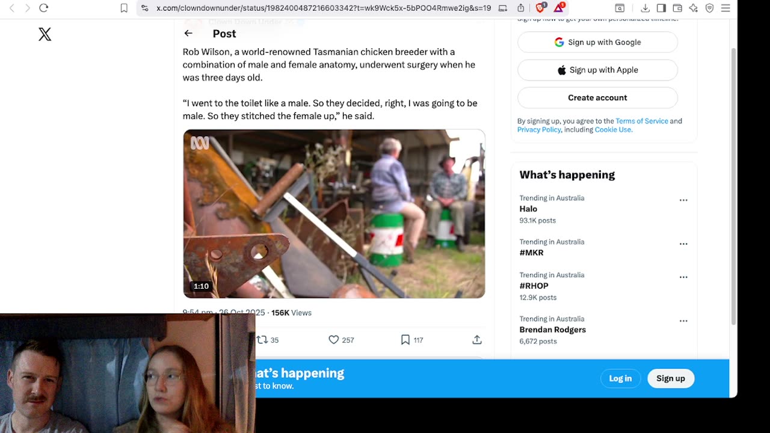Go back using Post arrow
This screenshot has width=770, height=433.
(188, 34)
